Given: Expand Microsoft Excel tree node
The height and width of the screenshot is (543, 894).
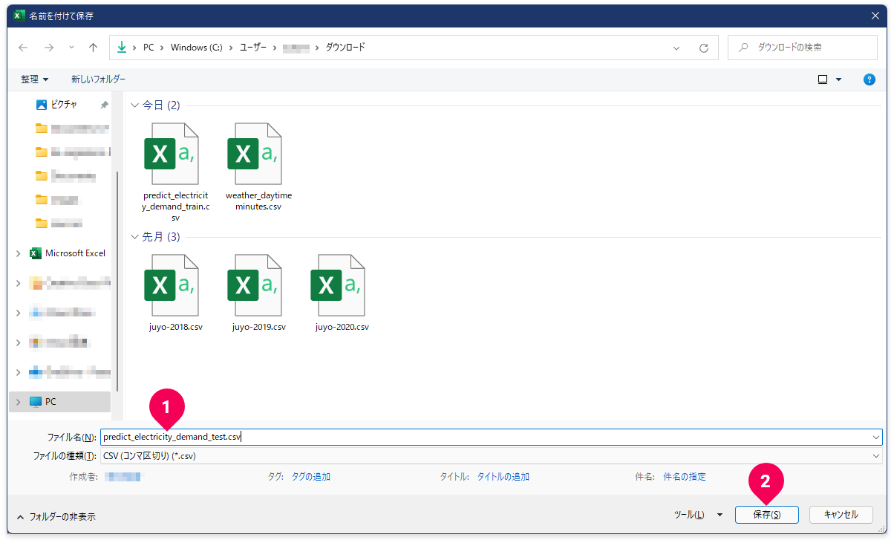Looking at the screenshot, I should (18, 253).
